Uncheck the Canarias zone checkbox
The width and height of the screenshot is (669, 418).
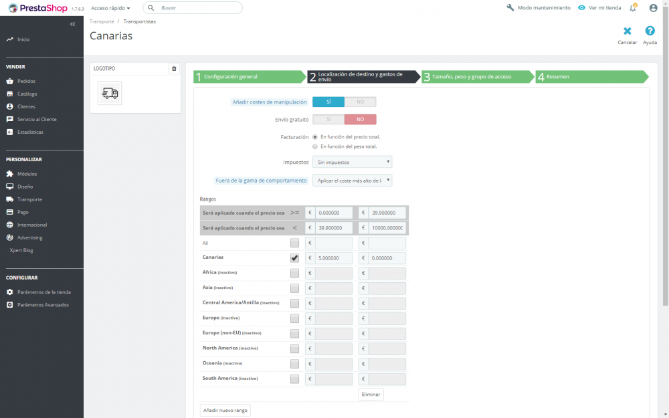pos(294,258)
